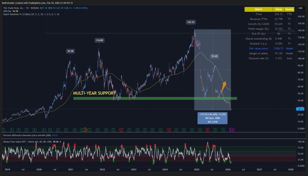
Task: Click the 74.13% margin of safety value
Action: click(279, 54)
